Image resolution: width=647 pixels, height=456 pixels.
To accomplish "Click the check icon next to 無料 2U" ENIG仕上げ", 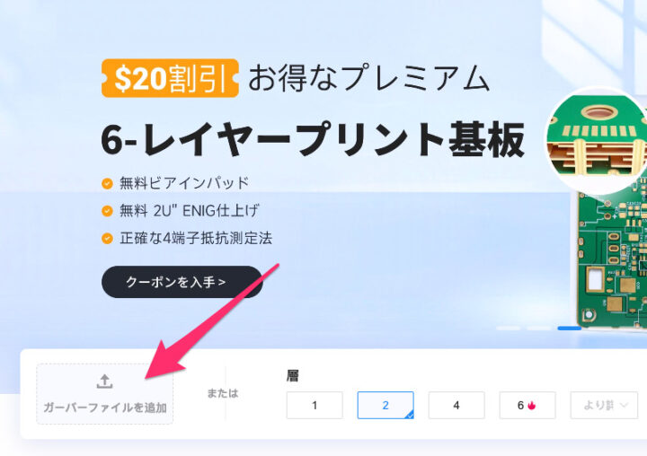I will (107, 211).
